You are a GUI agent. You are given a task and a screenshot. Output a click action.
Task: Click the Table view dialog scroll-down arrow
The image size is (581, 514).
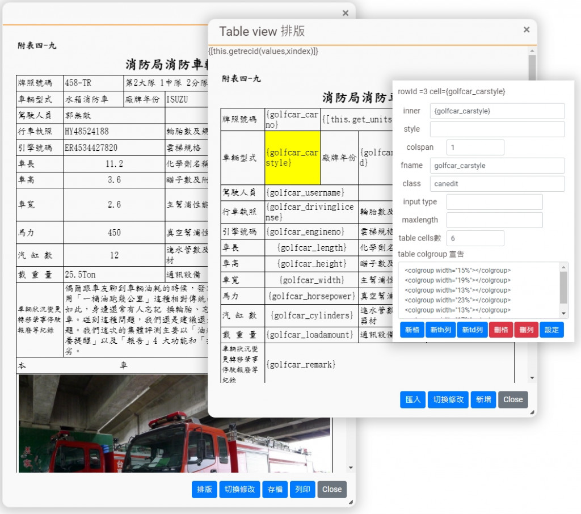tap(532, 378)
